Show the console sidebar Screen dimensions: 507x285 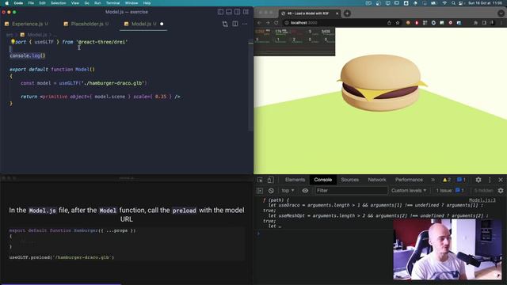point(260,191)
